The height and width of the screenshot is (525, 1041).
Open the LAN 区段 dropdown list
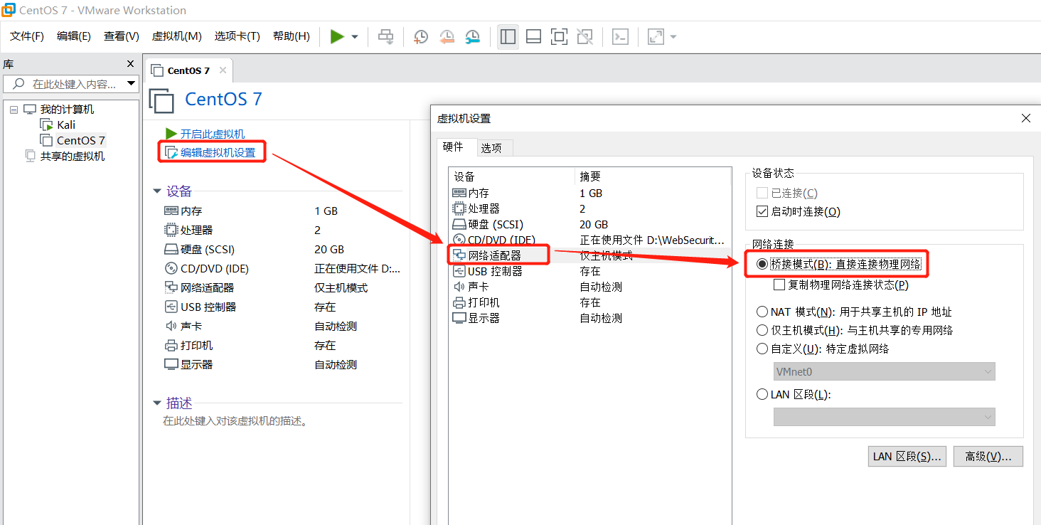pos(988,416)
